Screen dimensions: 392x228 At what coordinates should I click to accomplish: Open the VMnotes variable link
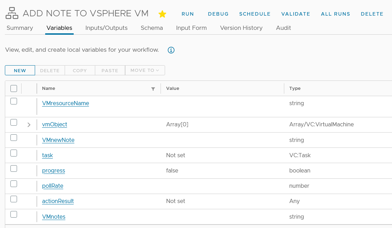[x=54, y=217]
